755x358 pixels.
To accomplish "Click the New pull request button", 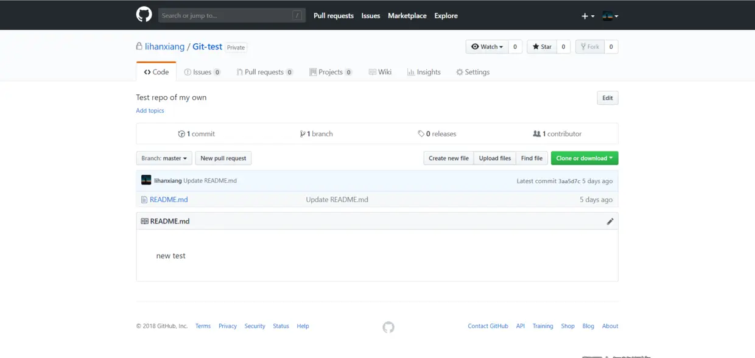I will click(223, 158).
